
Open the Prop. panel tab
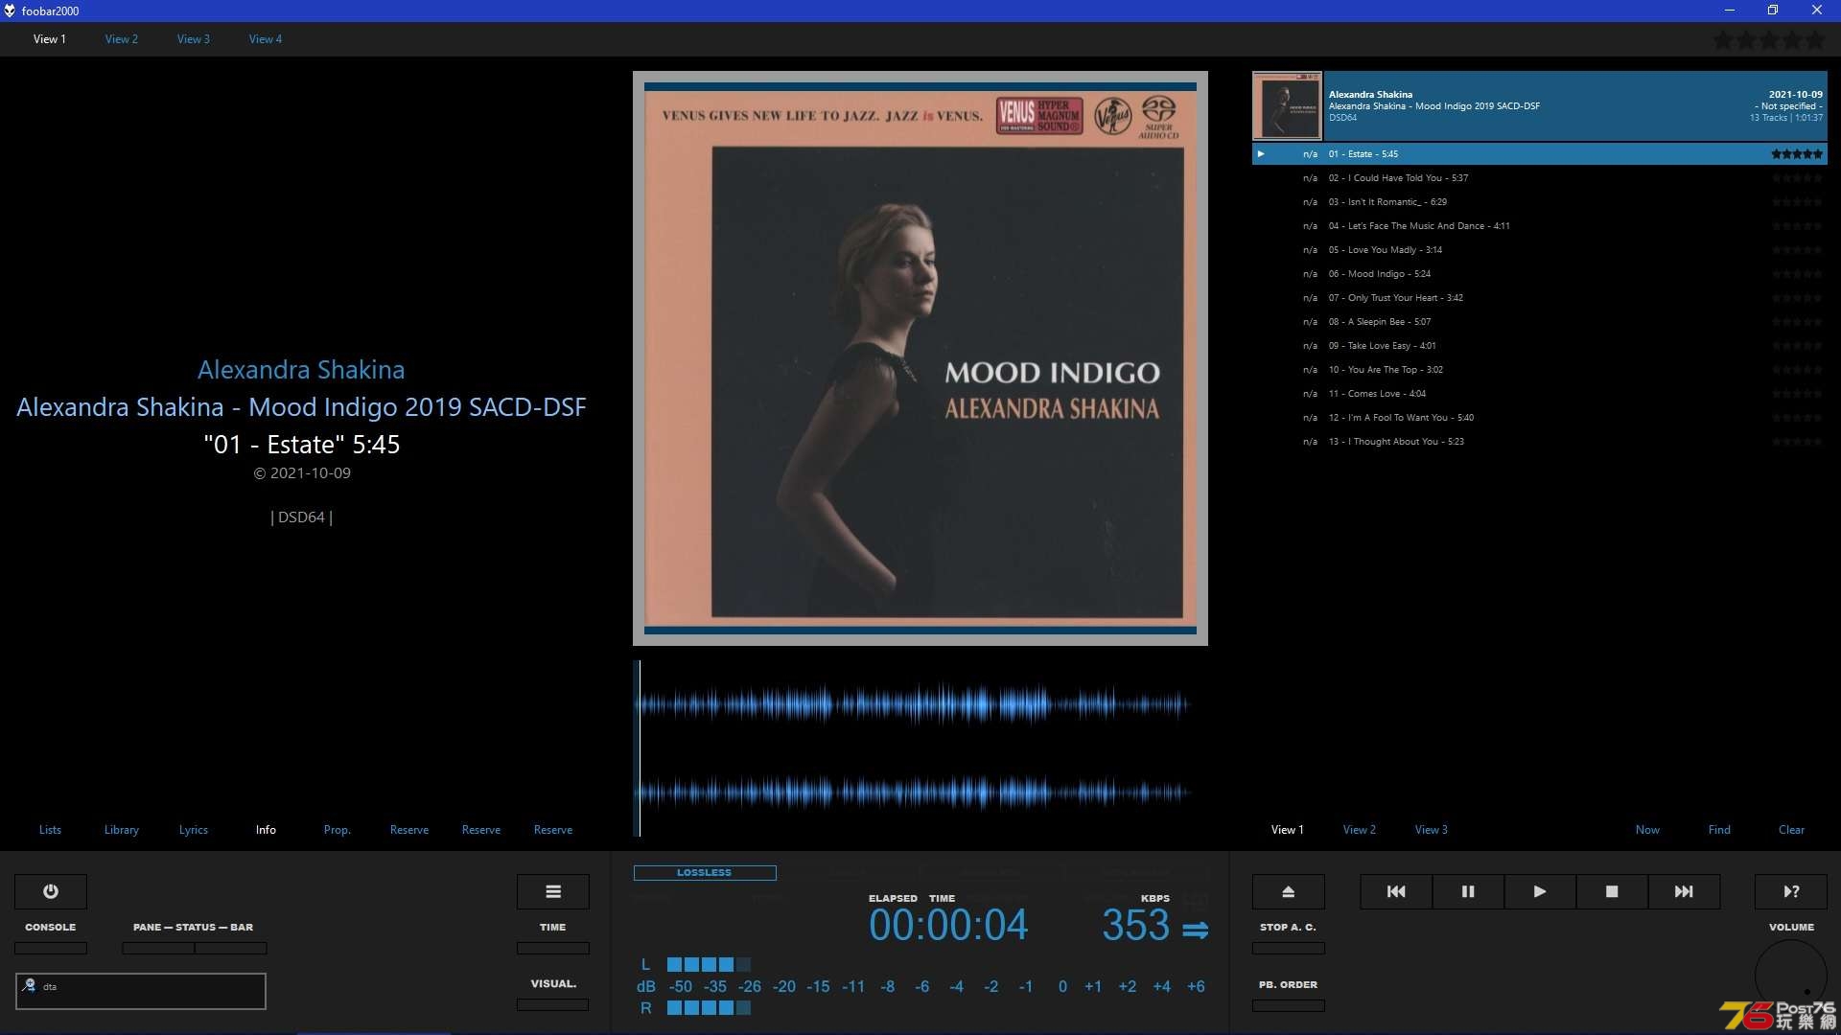click(x=338, y=830)
